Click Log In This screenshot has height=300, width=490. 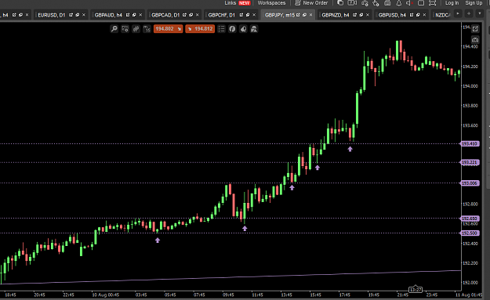coord(452,3)
